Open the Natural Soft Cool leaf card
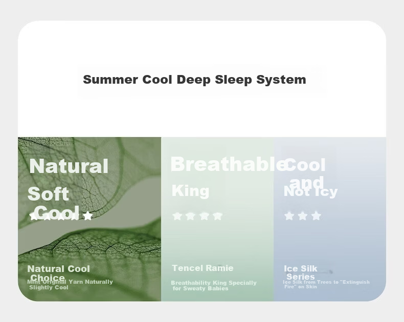 coord(89,219)
